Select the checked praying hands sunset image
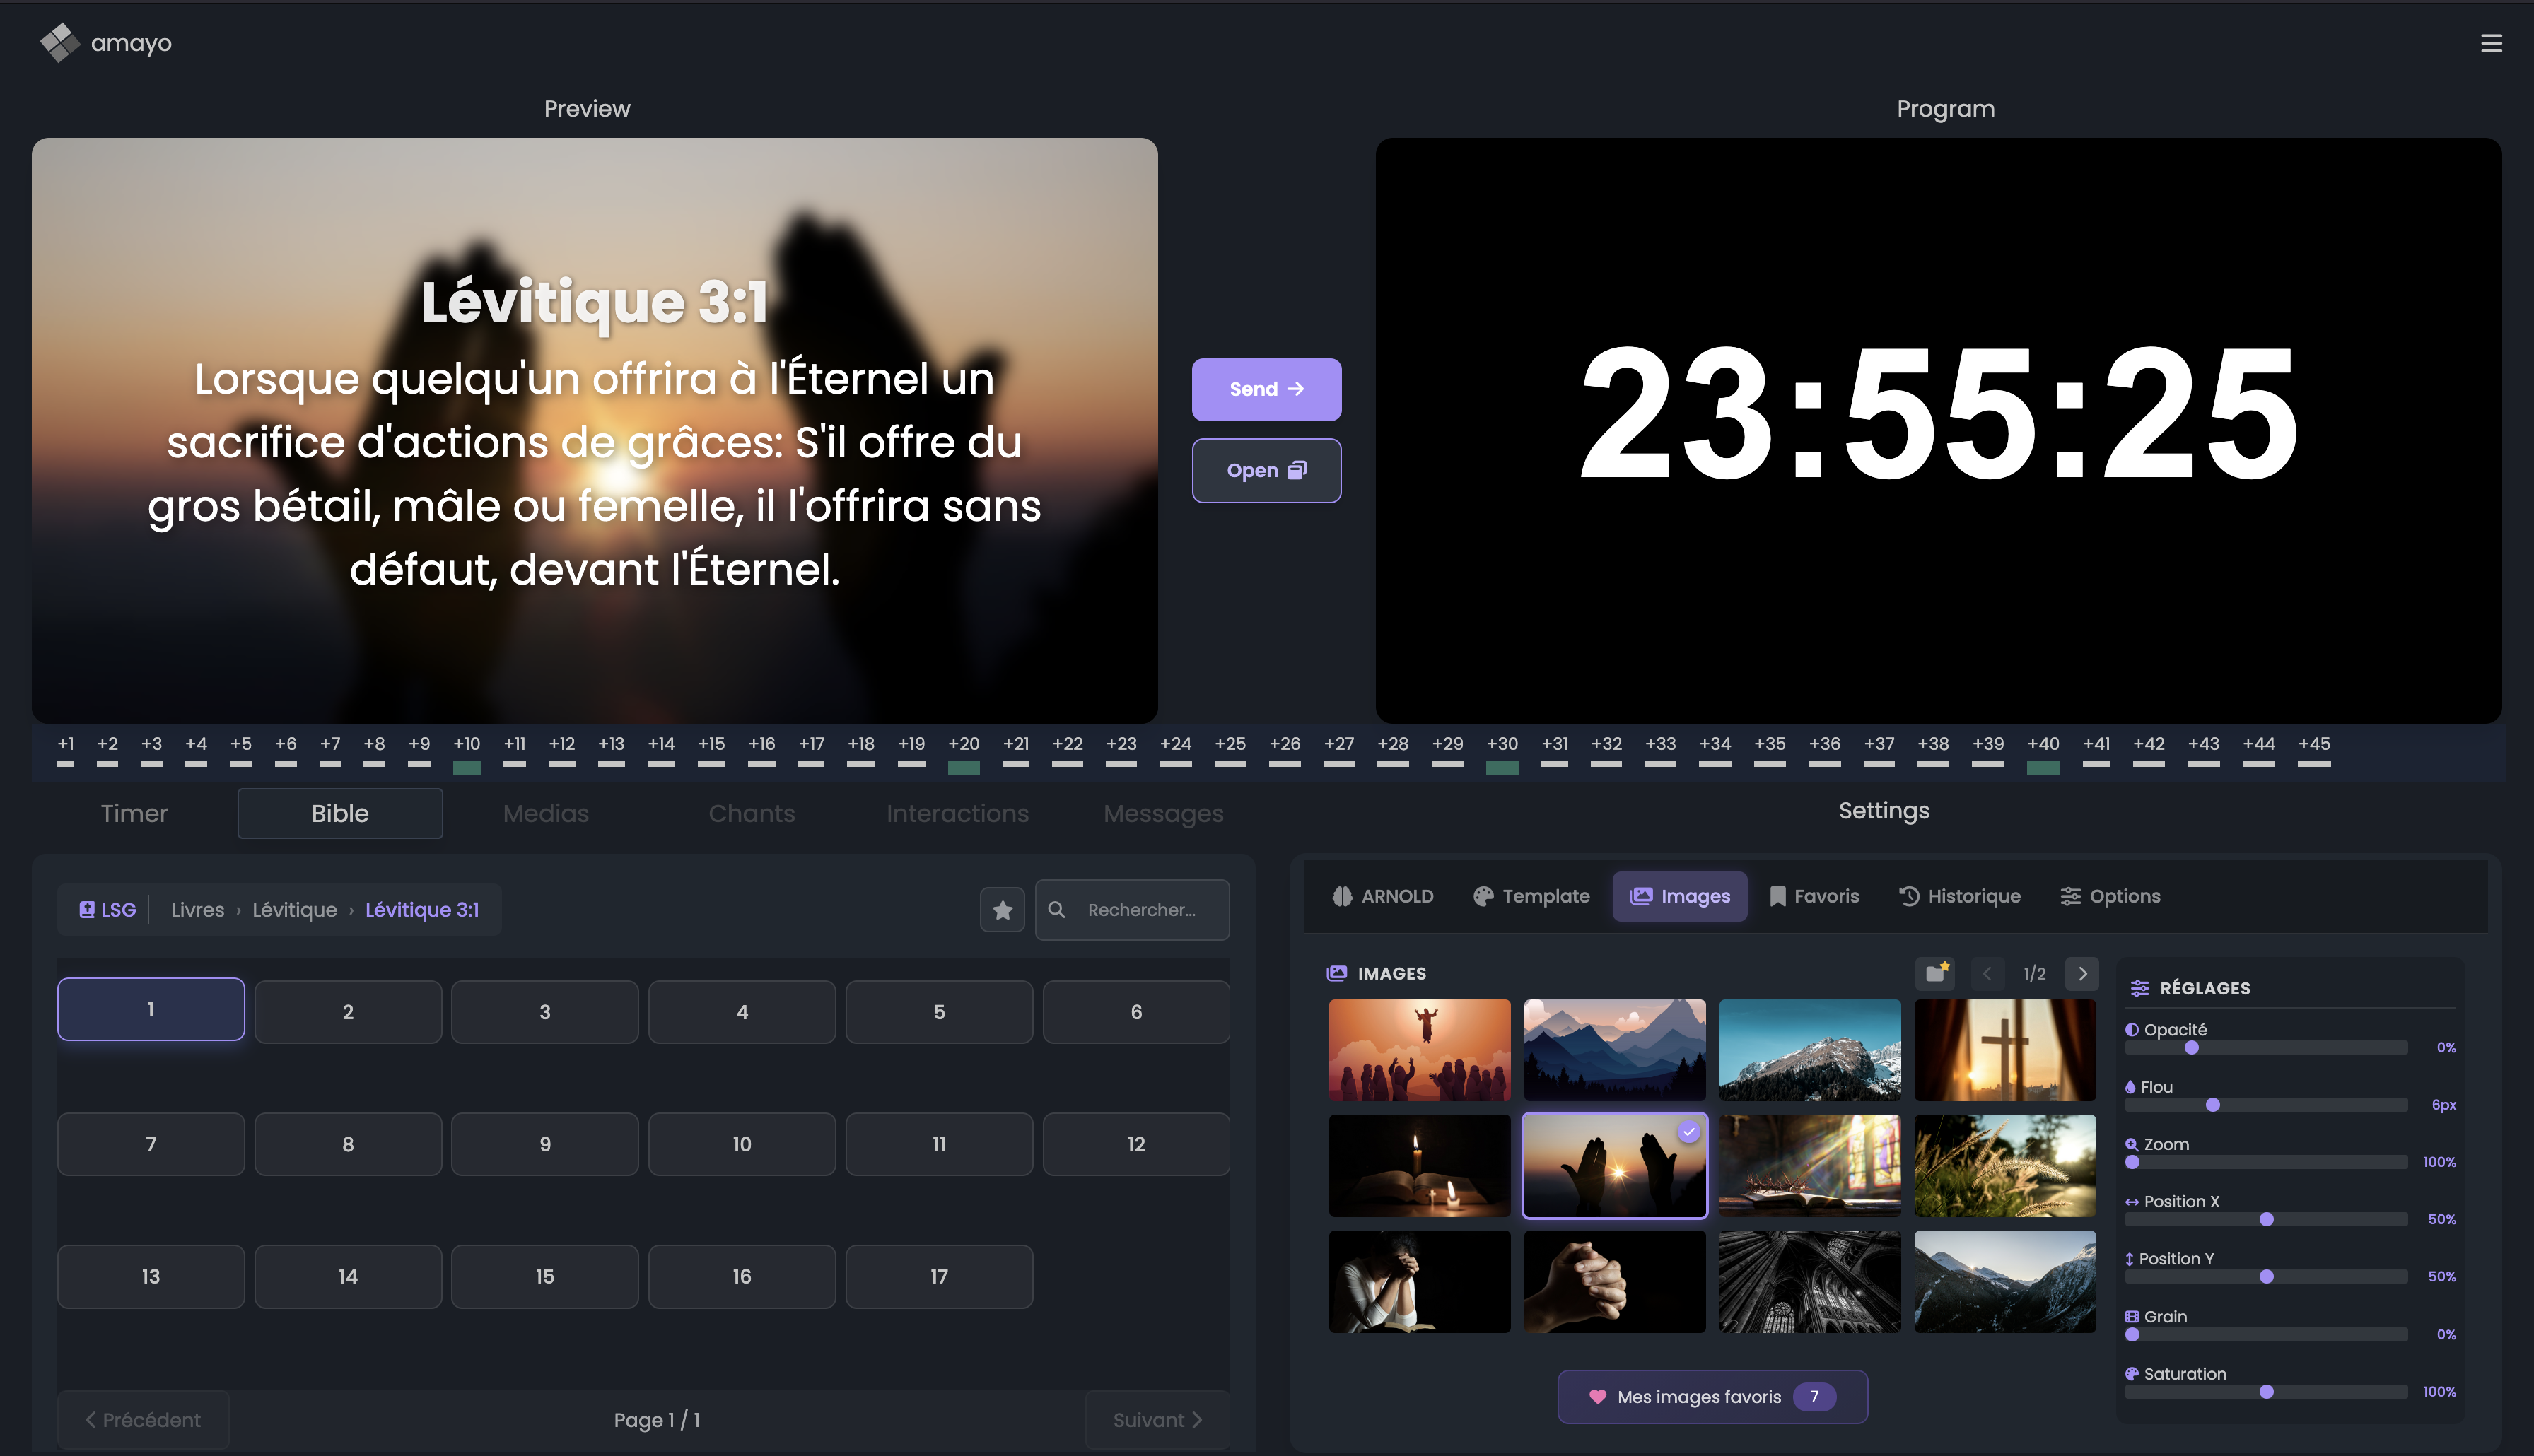Screen dimensions: 2534x1456 [1614, 1165]
